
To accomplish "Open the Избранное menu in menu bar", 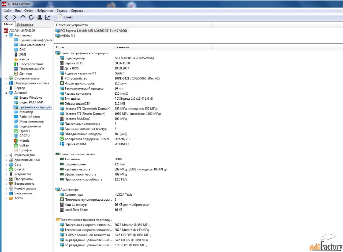I will 44,11.
